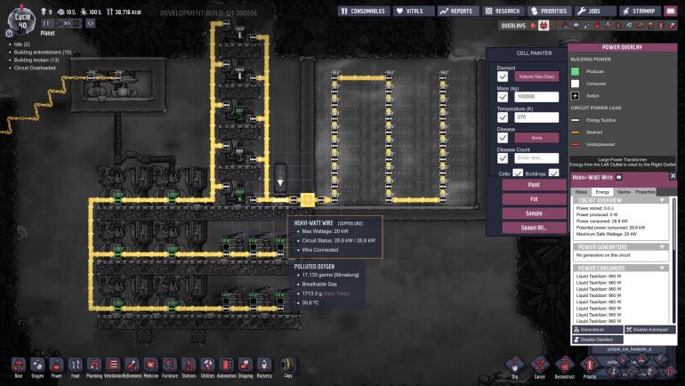This screenshot has width=685, height=386.
Task: Click the Spawn All button
Action: point(534,228)
